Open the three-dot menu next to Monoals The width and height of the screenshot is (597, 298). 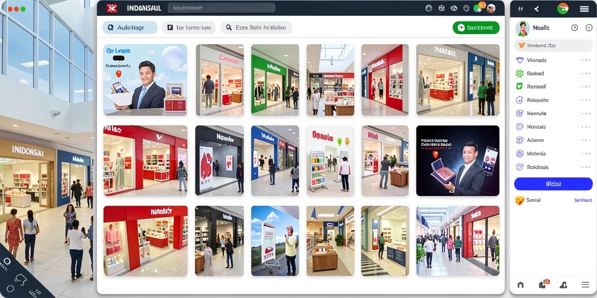pos(585,126)
